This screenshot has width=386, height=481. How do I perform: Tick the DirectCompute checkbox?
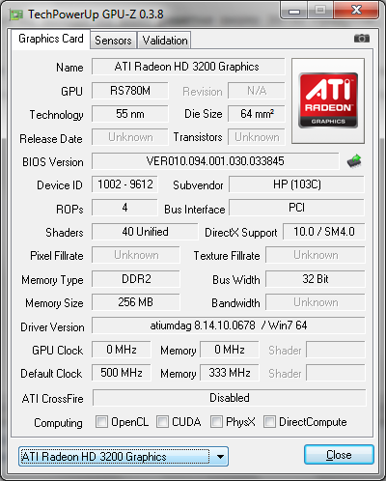click(269, 421)
